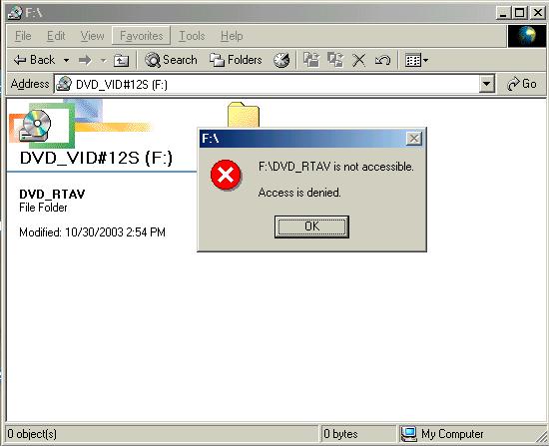This screenshot has height=446, width=549.
Task: Open the Tools menu
Action: point(192,36)
